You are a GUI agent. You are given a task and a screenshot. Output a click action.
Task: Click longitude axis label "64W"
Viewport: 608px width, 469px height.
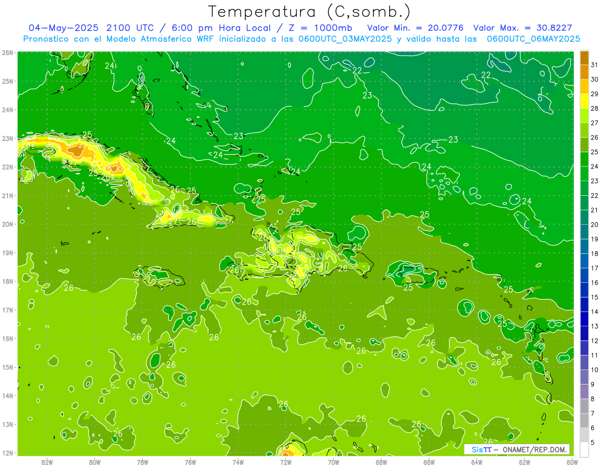(477, 462)
